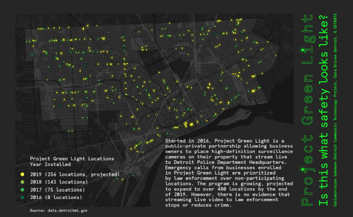Select '2016 (8 locations)' legend text

click(x=56, y=197)
